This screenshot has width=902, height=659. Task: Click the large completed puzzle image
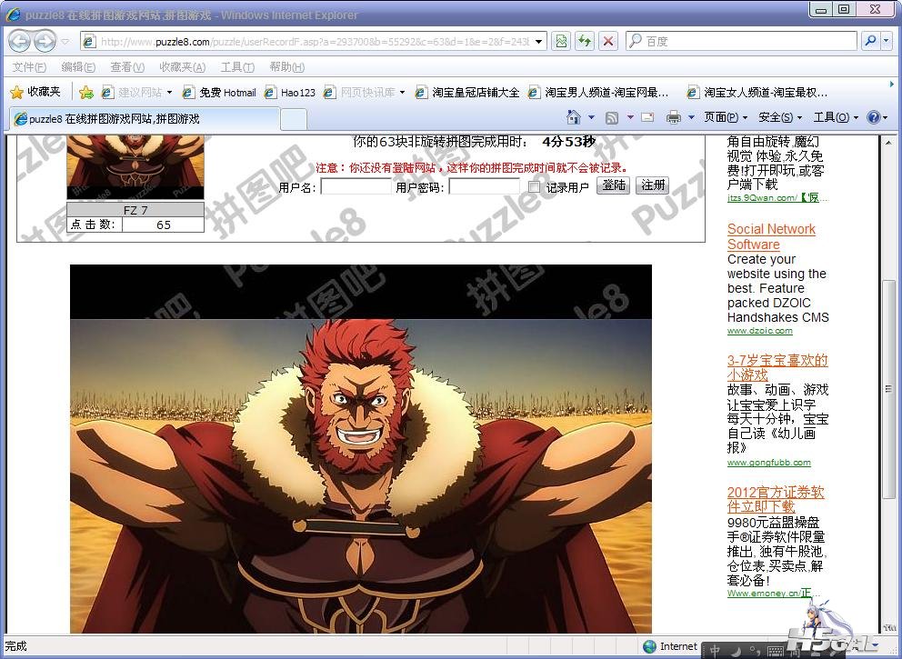click(x=361, y=448)
